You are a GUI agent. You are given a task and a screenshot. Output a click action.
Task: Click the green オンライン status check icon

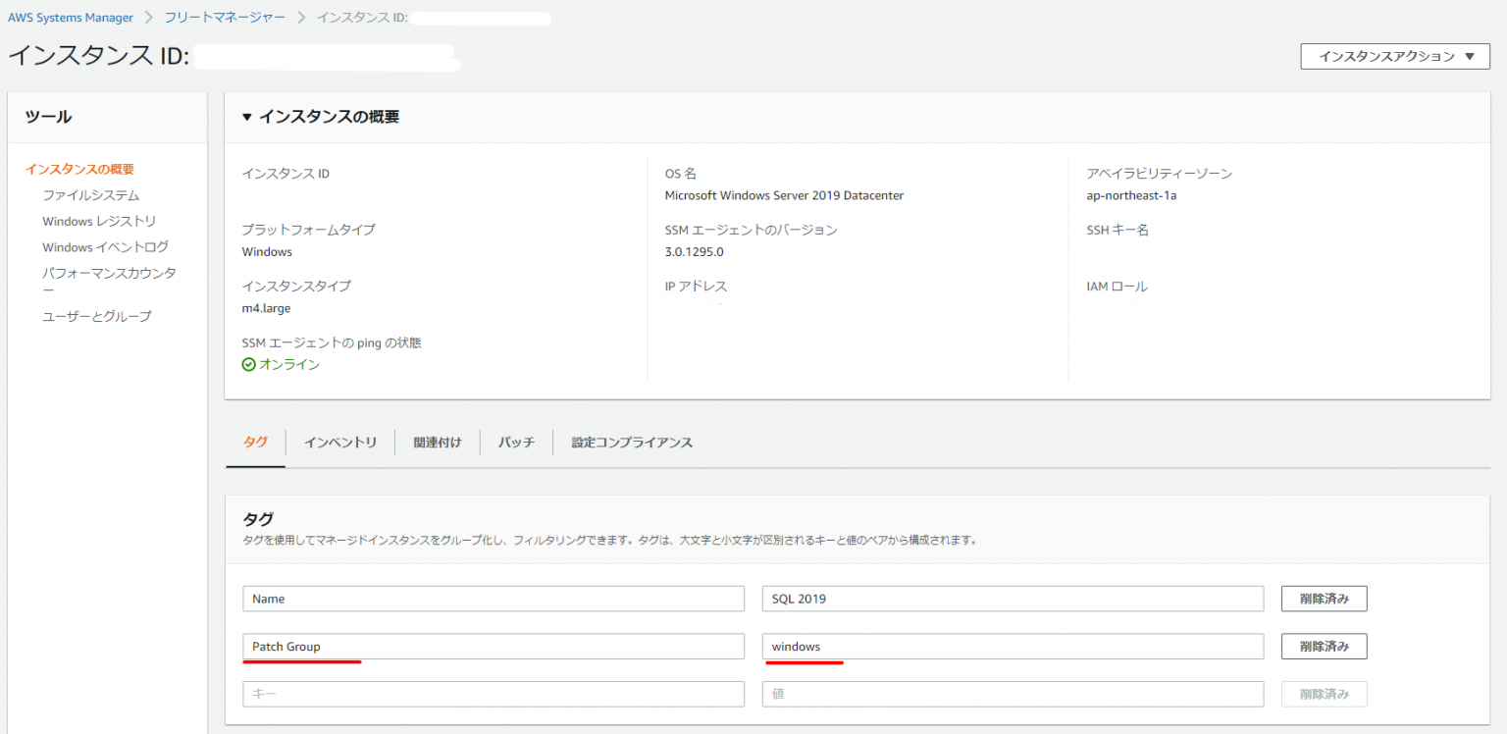pos(249,365)
